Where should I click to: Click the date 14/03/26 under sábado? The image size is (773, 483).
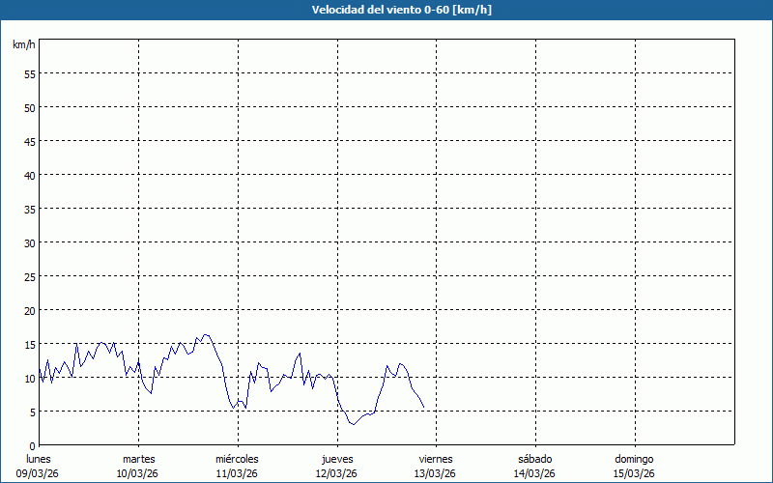click(533, 473)
